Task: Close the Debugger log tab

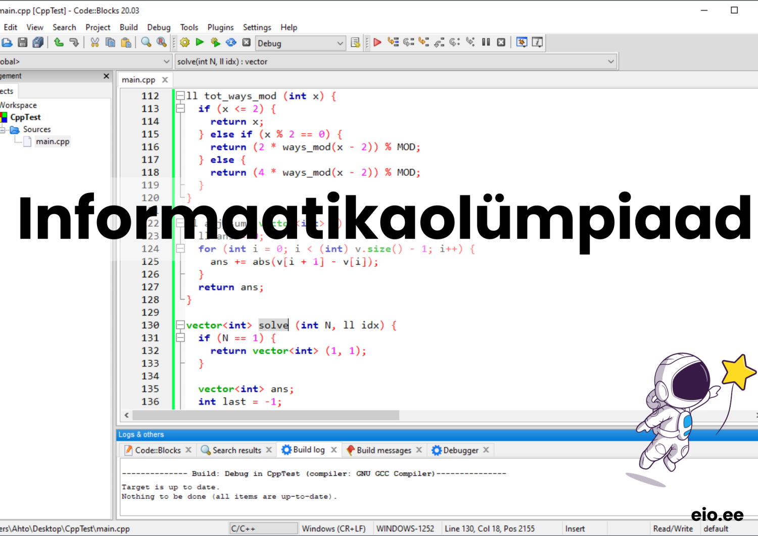Action: pos(486,450)
